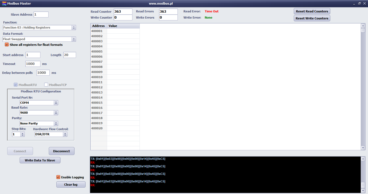Open the Data Format dropdown
368x194 pixels.
point(39,39)
